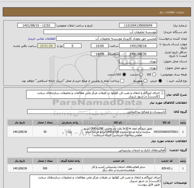Screen dimensions: 194x188
Task: Click description box scroll spinner arrows
Action: (163, 93)
